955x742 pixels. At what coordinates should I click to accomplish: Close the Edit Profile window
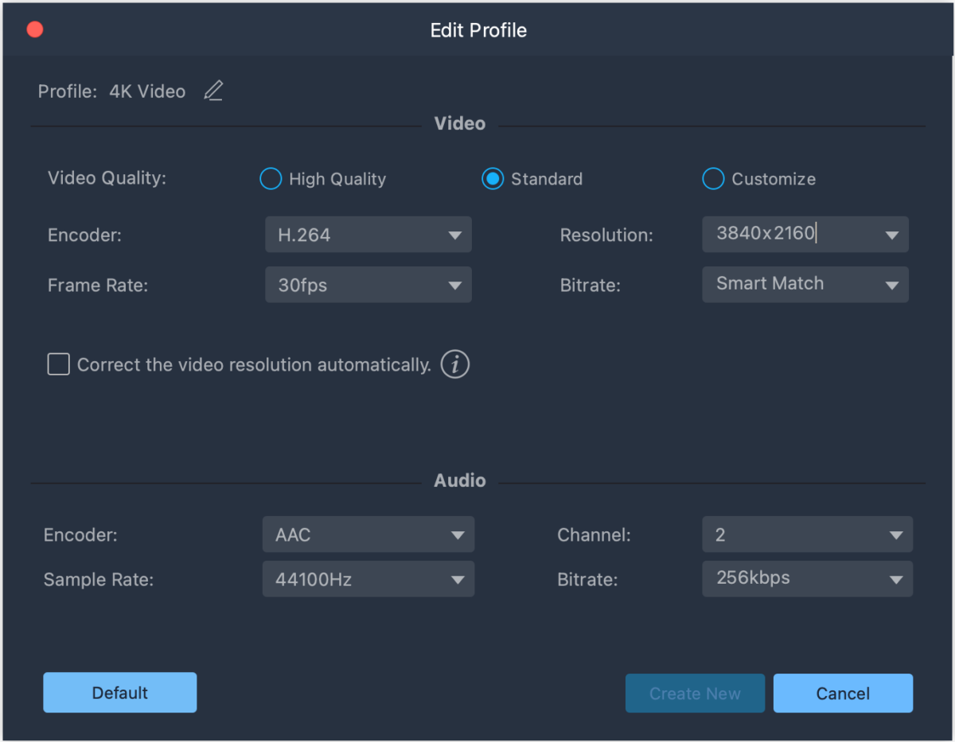pos(35,30)
